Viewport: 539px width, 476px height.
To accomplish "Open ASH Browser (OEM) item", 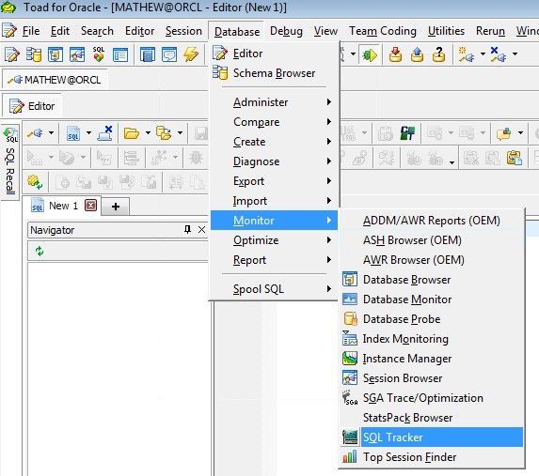I will point(433,240).
